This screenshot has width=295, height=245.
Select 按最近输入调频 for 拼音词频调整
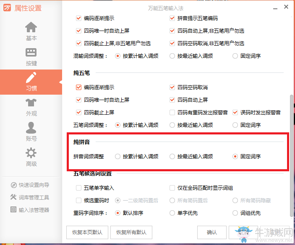[172, 157]
